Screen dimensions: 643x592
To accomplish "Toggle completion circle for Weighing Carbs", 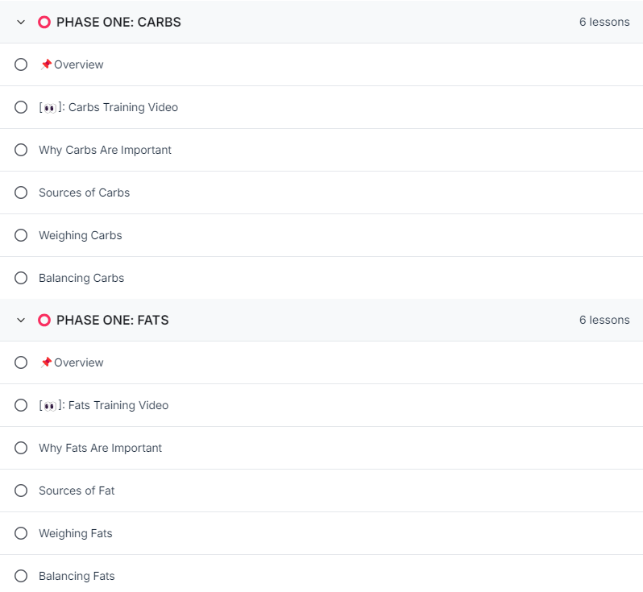I will pos(21,235).
